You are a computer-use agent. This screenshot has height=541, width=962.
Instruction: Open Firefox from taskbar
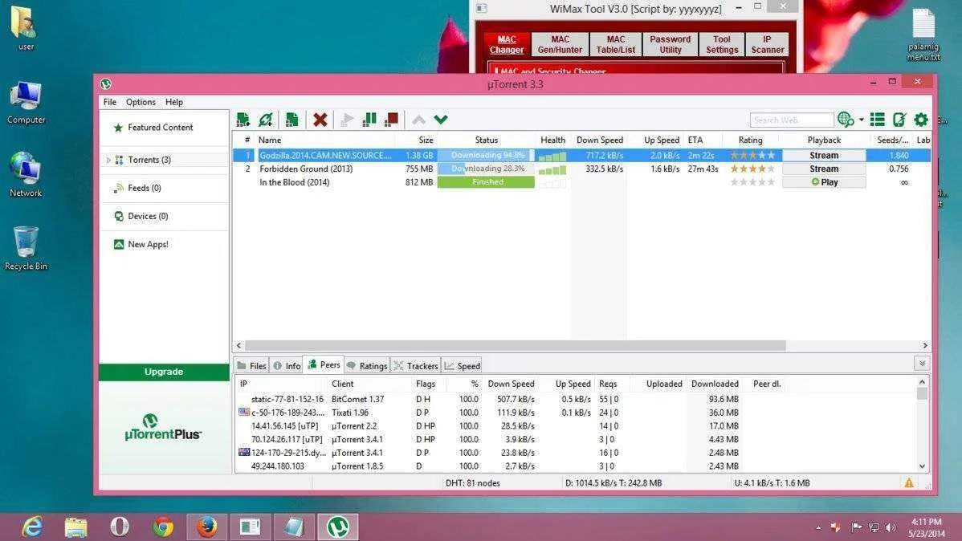[206, 527]
